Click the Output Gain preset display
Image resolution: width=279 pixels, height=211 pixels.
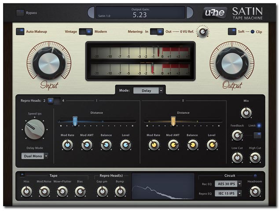140,12
